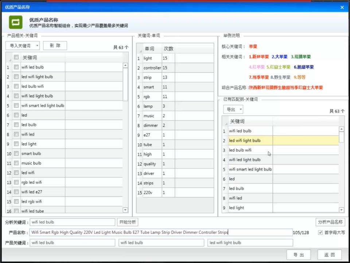Click the example keyword 1.新鲜苹果
The height and width of the screenshot is (263, 350).
(259, 57)
